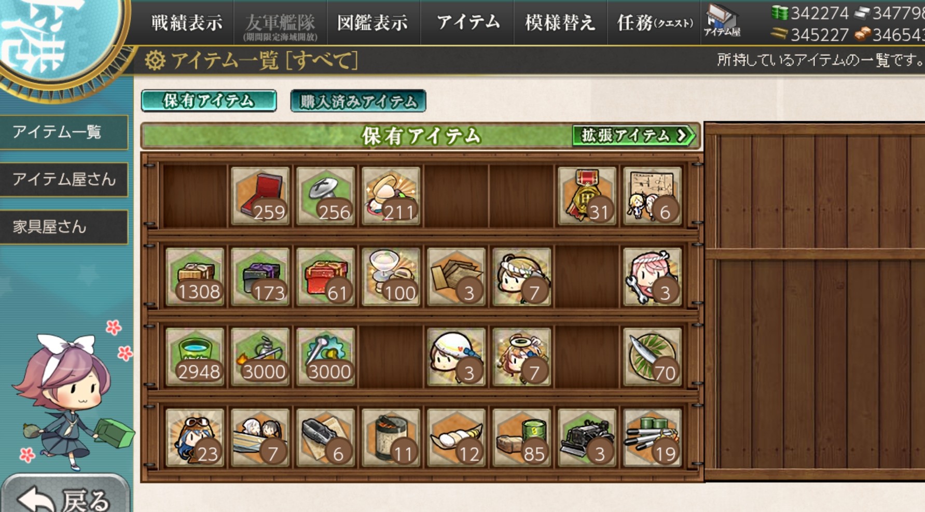Image resolution: width=925 pixels, height=512 pixels.
Task: Open the repair bucket item showing 2948
Action: pos(195,357)
